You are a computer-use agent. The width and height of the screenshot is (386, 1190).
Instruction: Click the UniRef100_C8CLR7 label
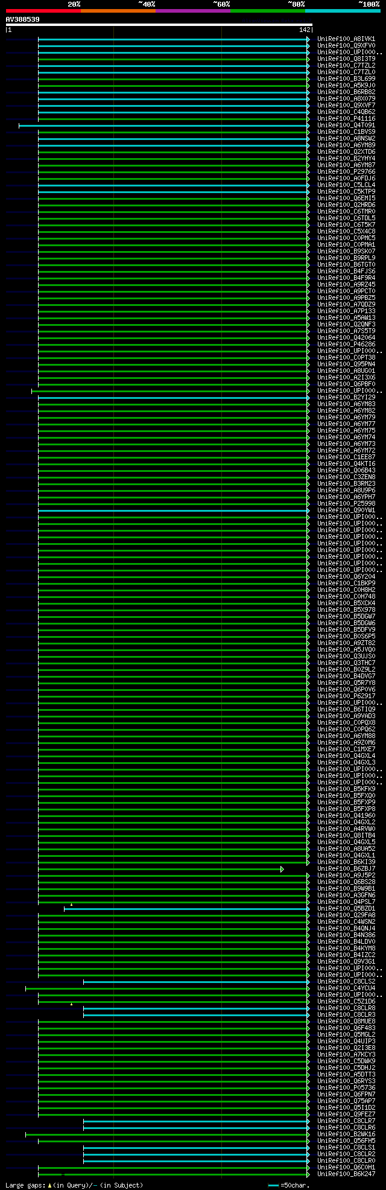pos(346,1121)
